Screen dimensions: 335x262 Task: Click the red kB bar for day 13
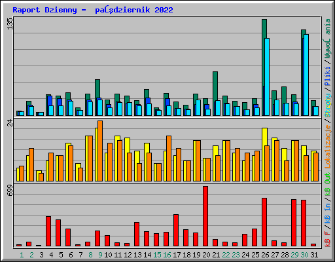point(137,234)
